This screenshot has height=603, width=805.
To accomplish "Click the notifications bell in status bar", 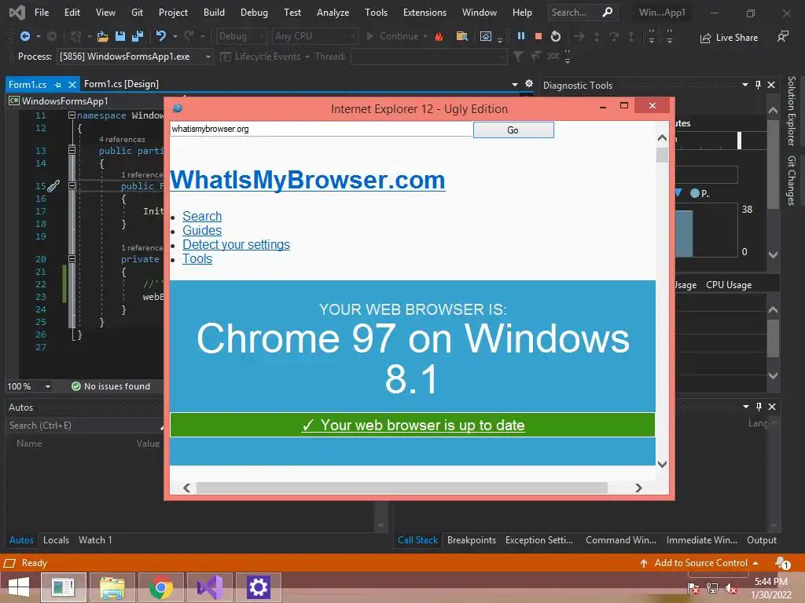I will pos(782,563).
